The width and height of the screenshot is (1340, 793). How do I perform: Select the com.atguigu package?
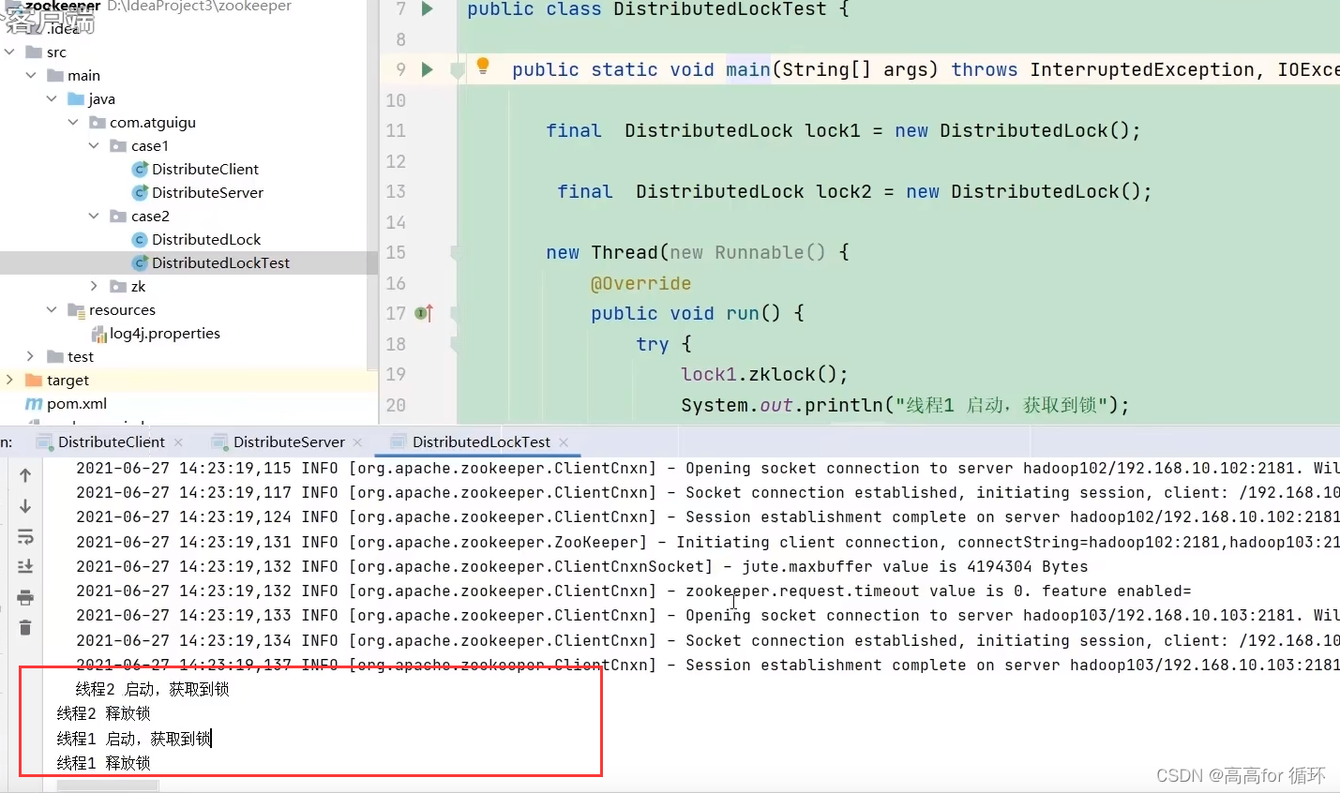143,122
